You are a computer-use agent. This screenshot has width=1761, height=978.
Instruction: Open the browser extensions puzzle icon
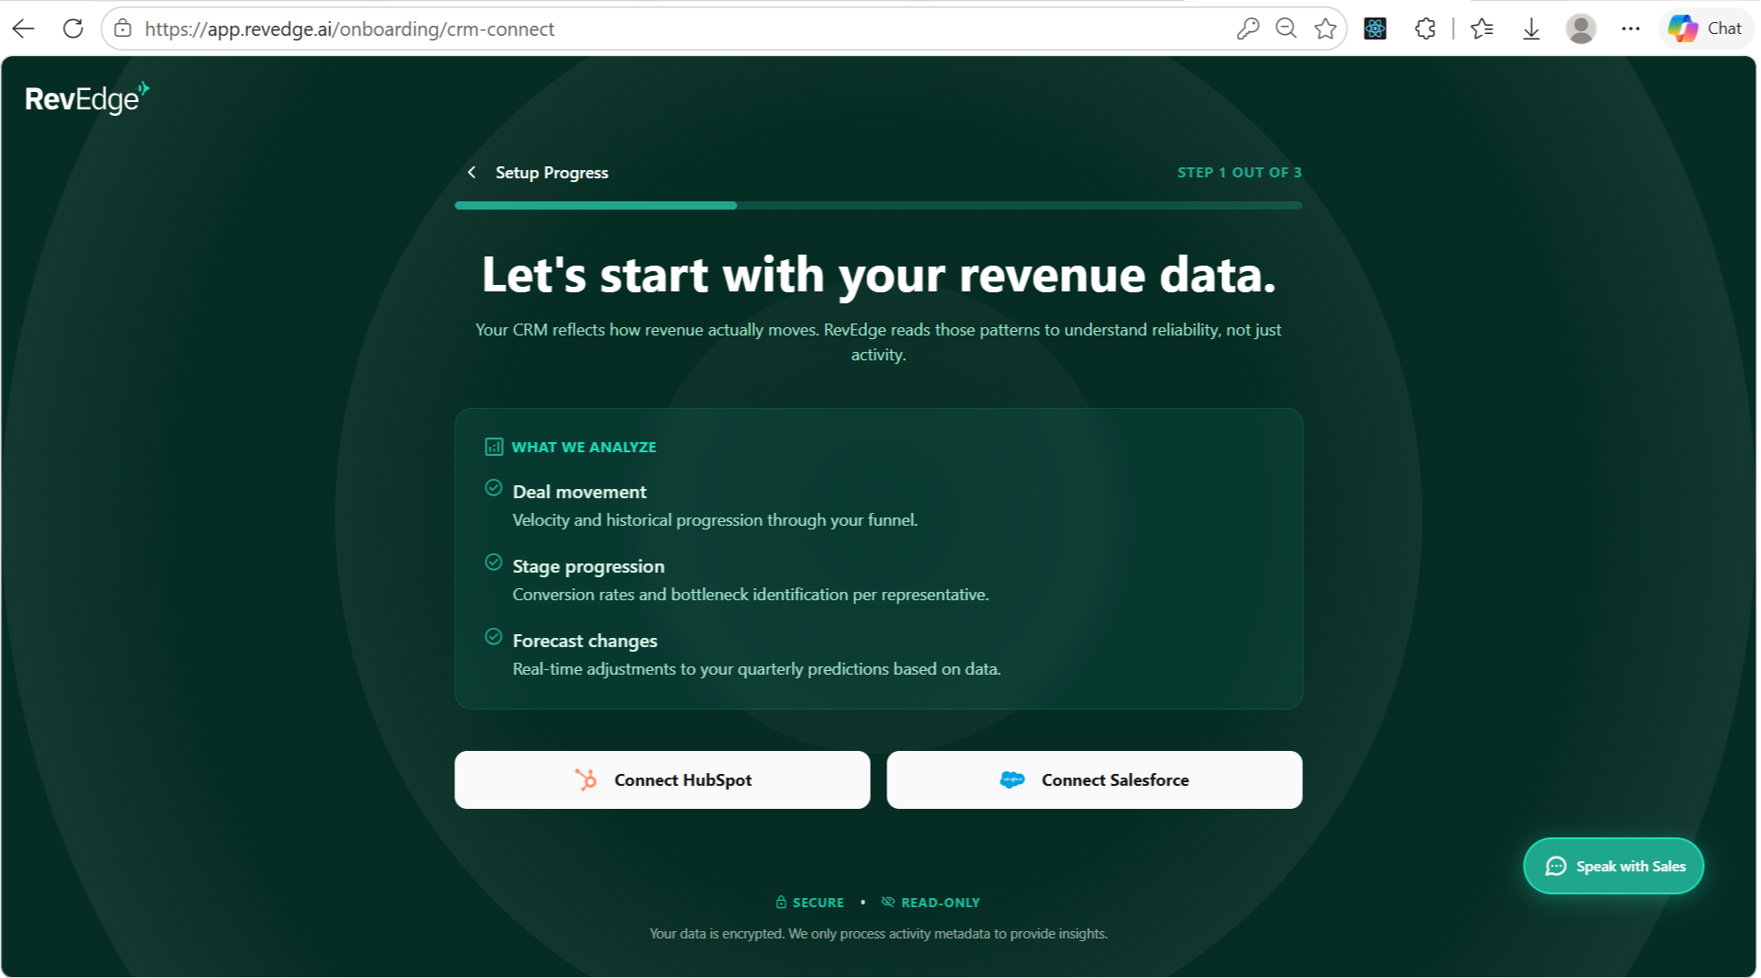click(x=1425, y=28)
